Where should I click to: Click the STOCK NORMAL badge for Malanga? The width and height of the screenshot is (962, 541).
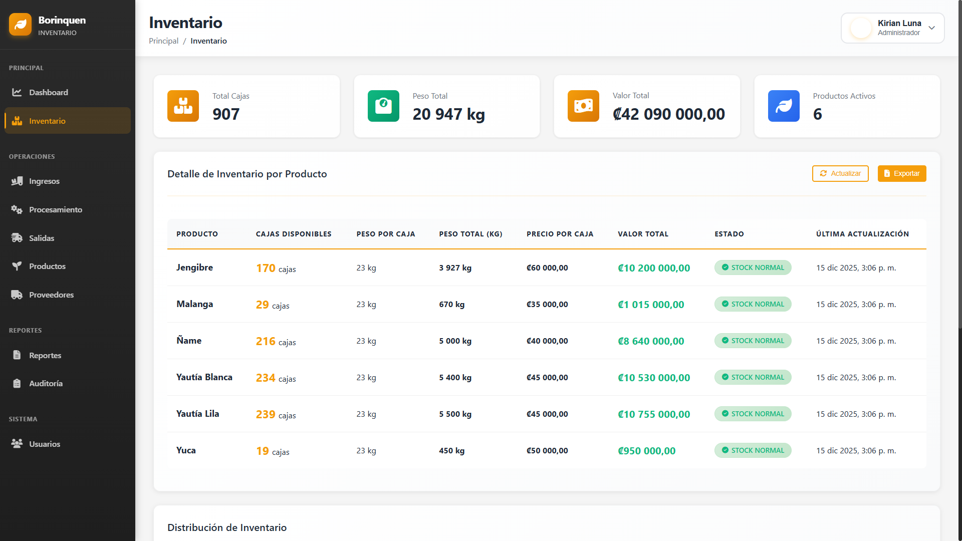pos(753,304)
